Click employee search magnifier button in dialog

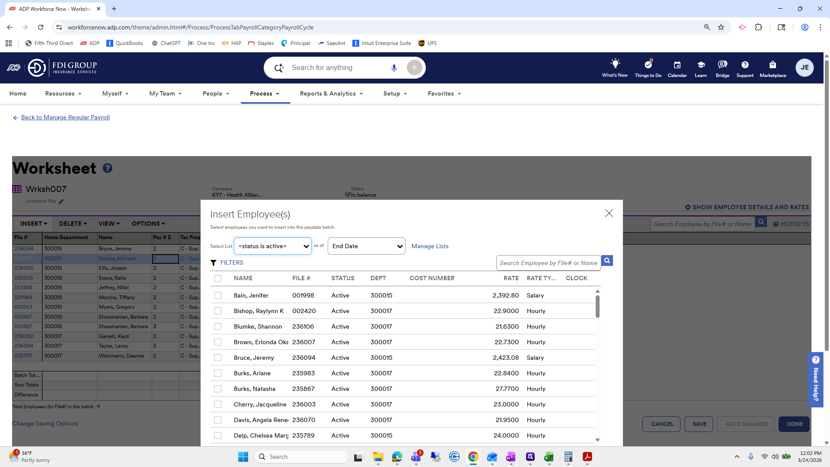pyautogui.click(x=607, y=261)
